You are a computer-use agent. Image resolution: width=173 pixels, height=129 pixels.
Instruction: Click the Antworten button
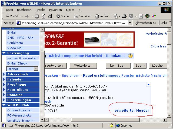pyautogui.click(x=56, y=66)
